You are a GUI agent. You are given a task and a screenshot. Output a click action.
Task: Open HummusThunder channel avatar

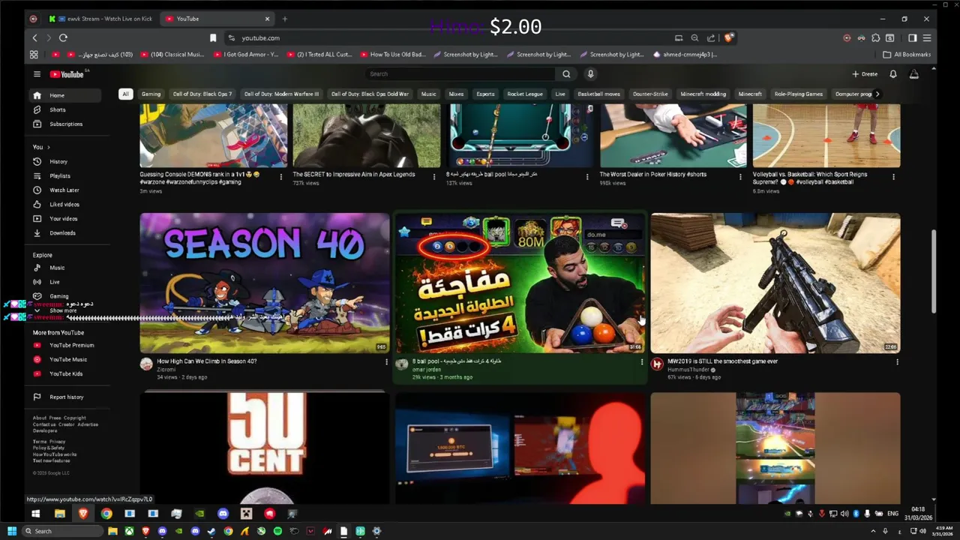pyautogui.click(x=657, y=364)
